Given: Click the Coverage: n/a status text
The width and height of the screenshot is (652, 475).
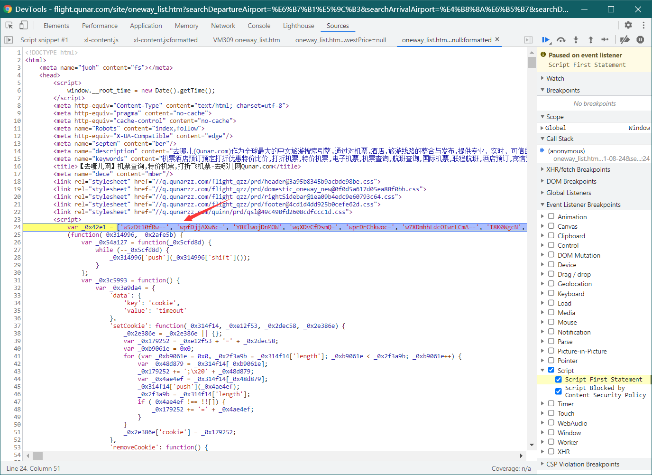Looking at the screenshot, I should 511,468.
